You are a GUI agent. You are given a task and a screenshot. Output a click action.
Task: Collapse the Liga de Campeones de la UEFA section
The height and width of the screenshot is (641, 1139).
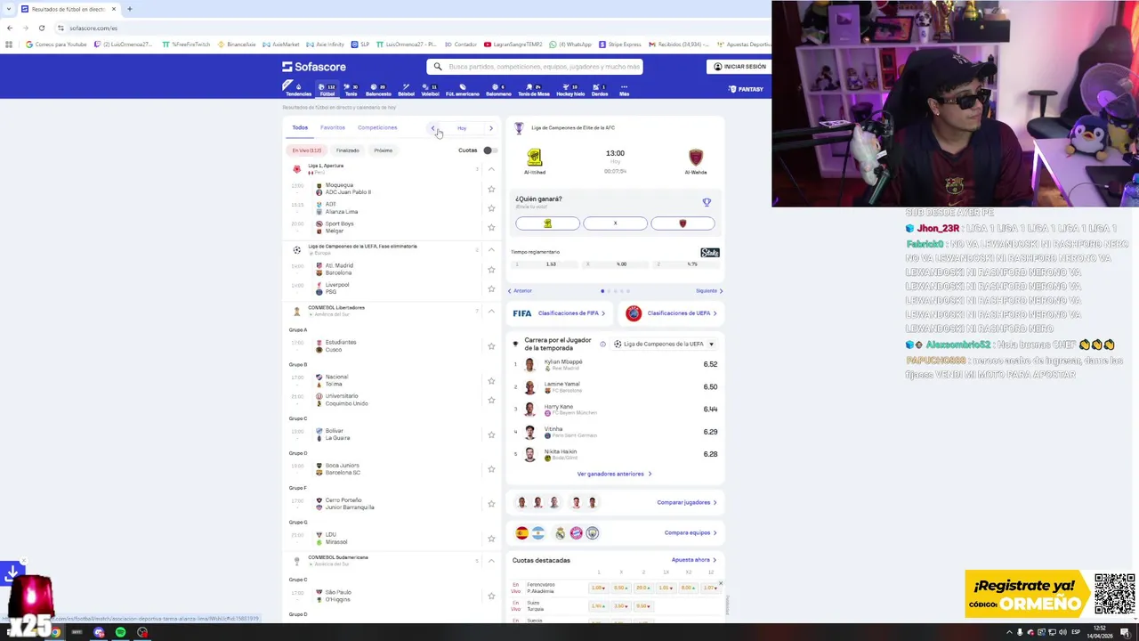pyautogui.click(x=491, y=250)
